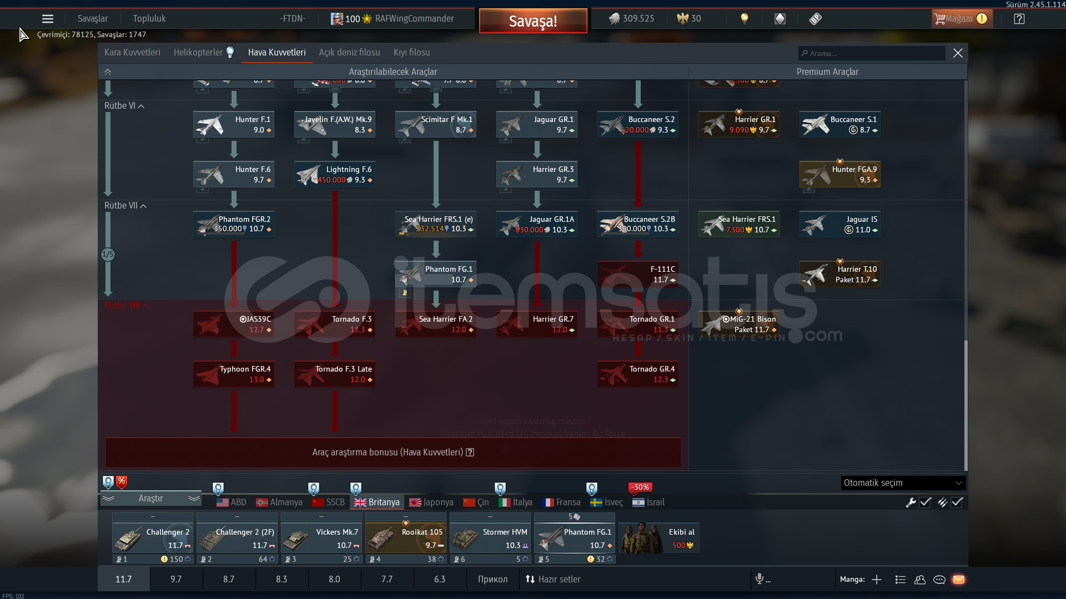Click the Golden Eagles balance 30
The image size is (1066, 599).
689,19
